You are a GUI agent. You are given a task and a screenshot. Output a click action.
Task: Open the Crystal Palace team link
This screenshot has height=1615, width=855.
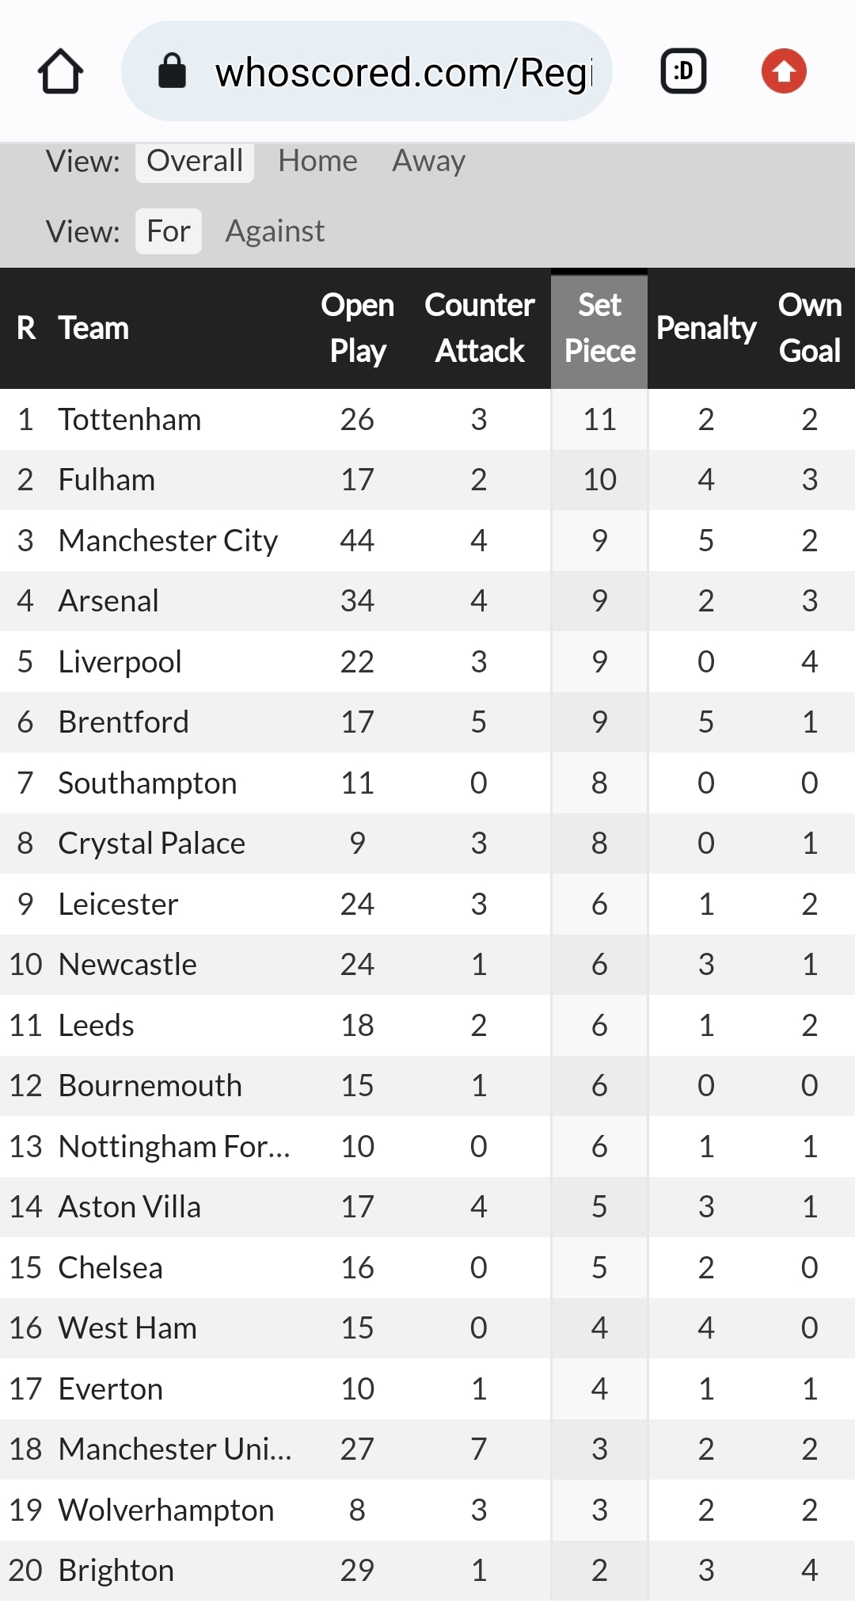[152, 844]
